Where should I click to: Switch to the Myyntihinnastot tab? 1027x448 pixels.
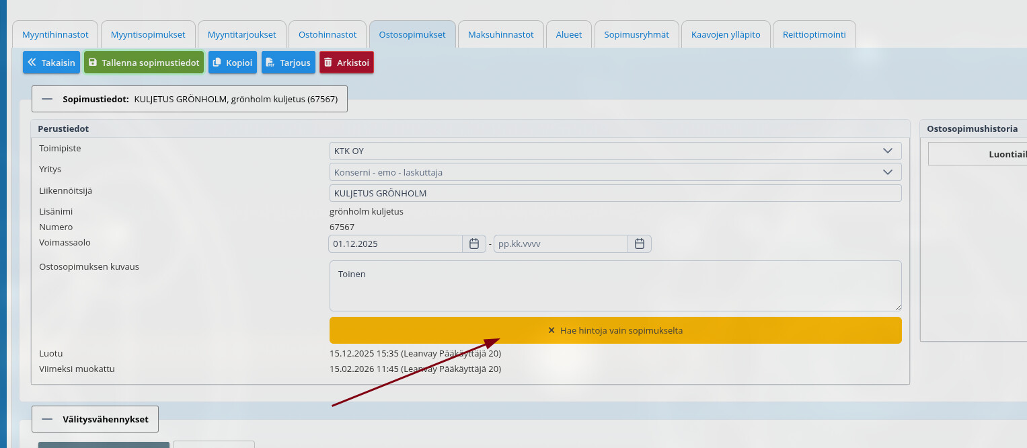55,34
